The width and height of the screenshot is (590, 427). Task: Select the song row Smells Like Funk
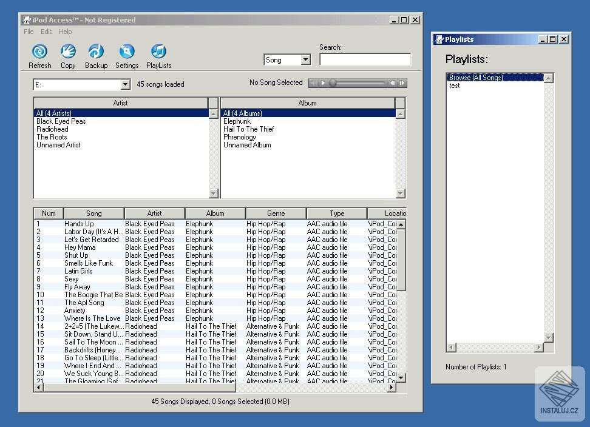215,263
